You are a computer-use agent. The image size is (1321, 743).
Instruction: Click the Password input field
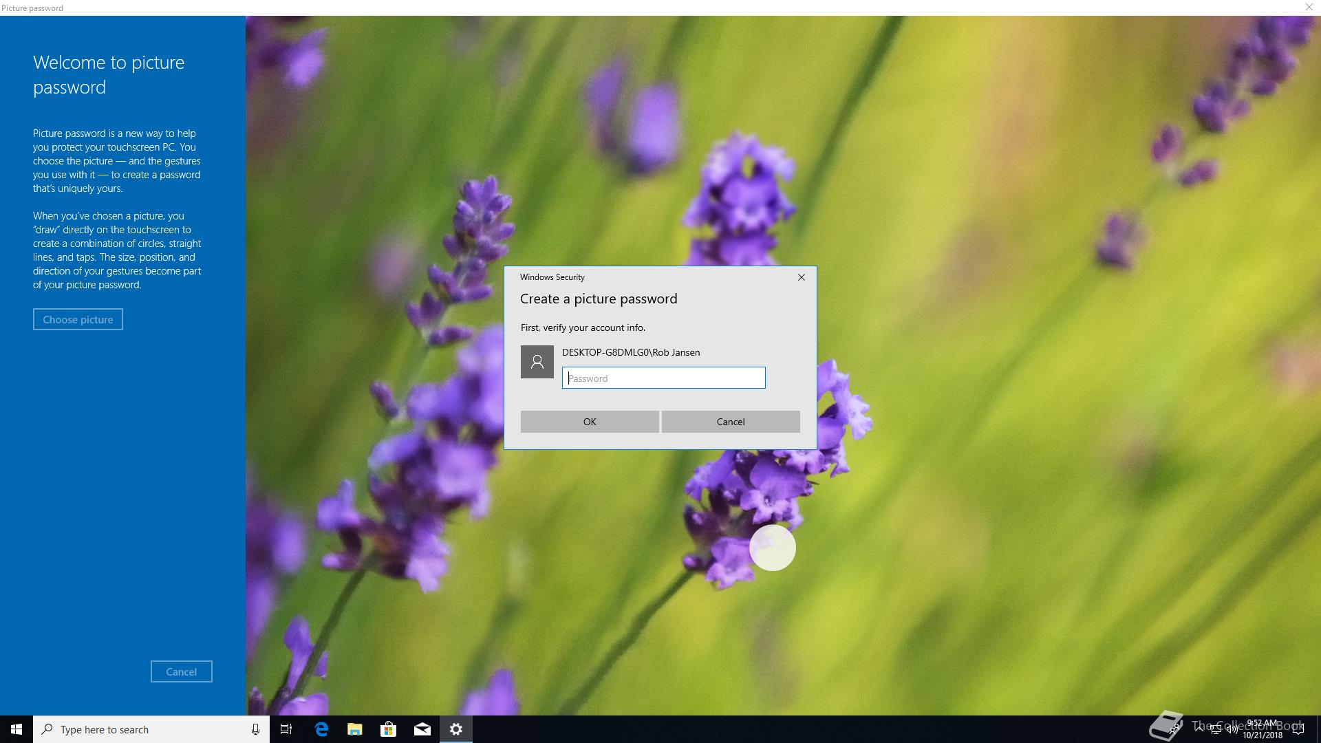tap(663, 378)
